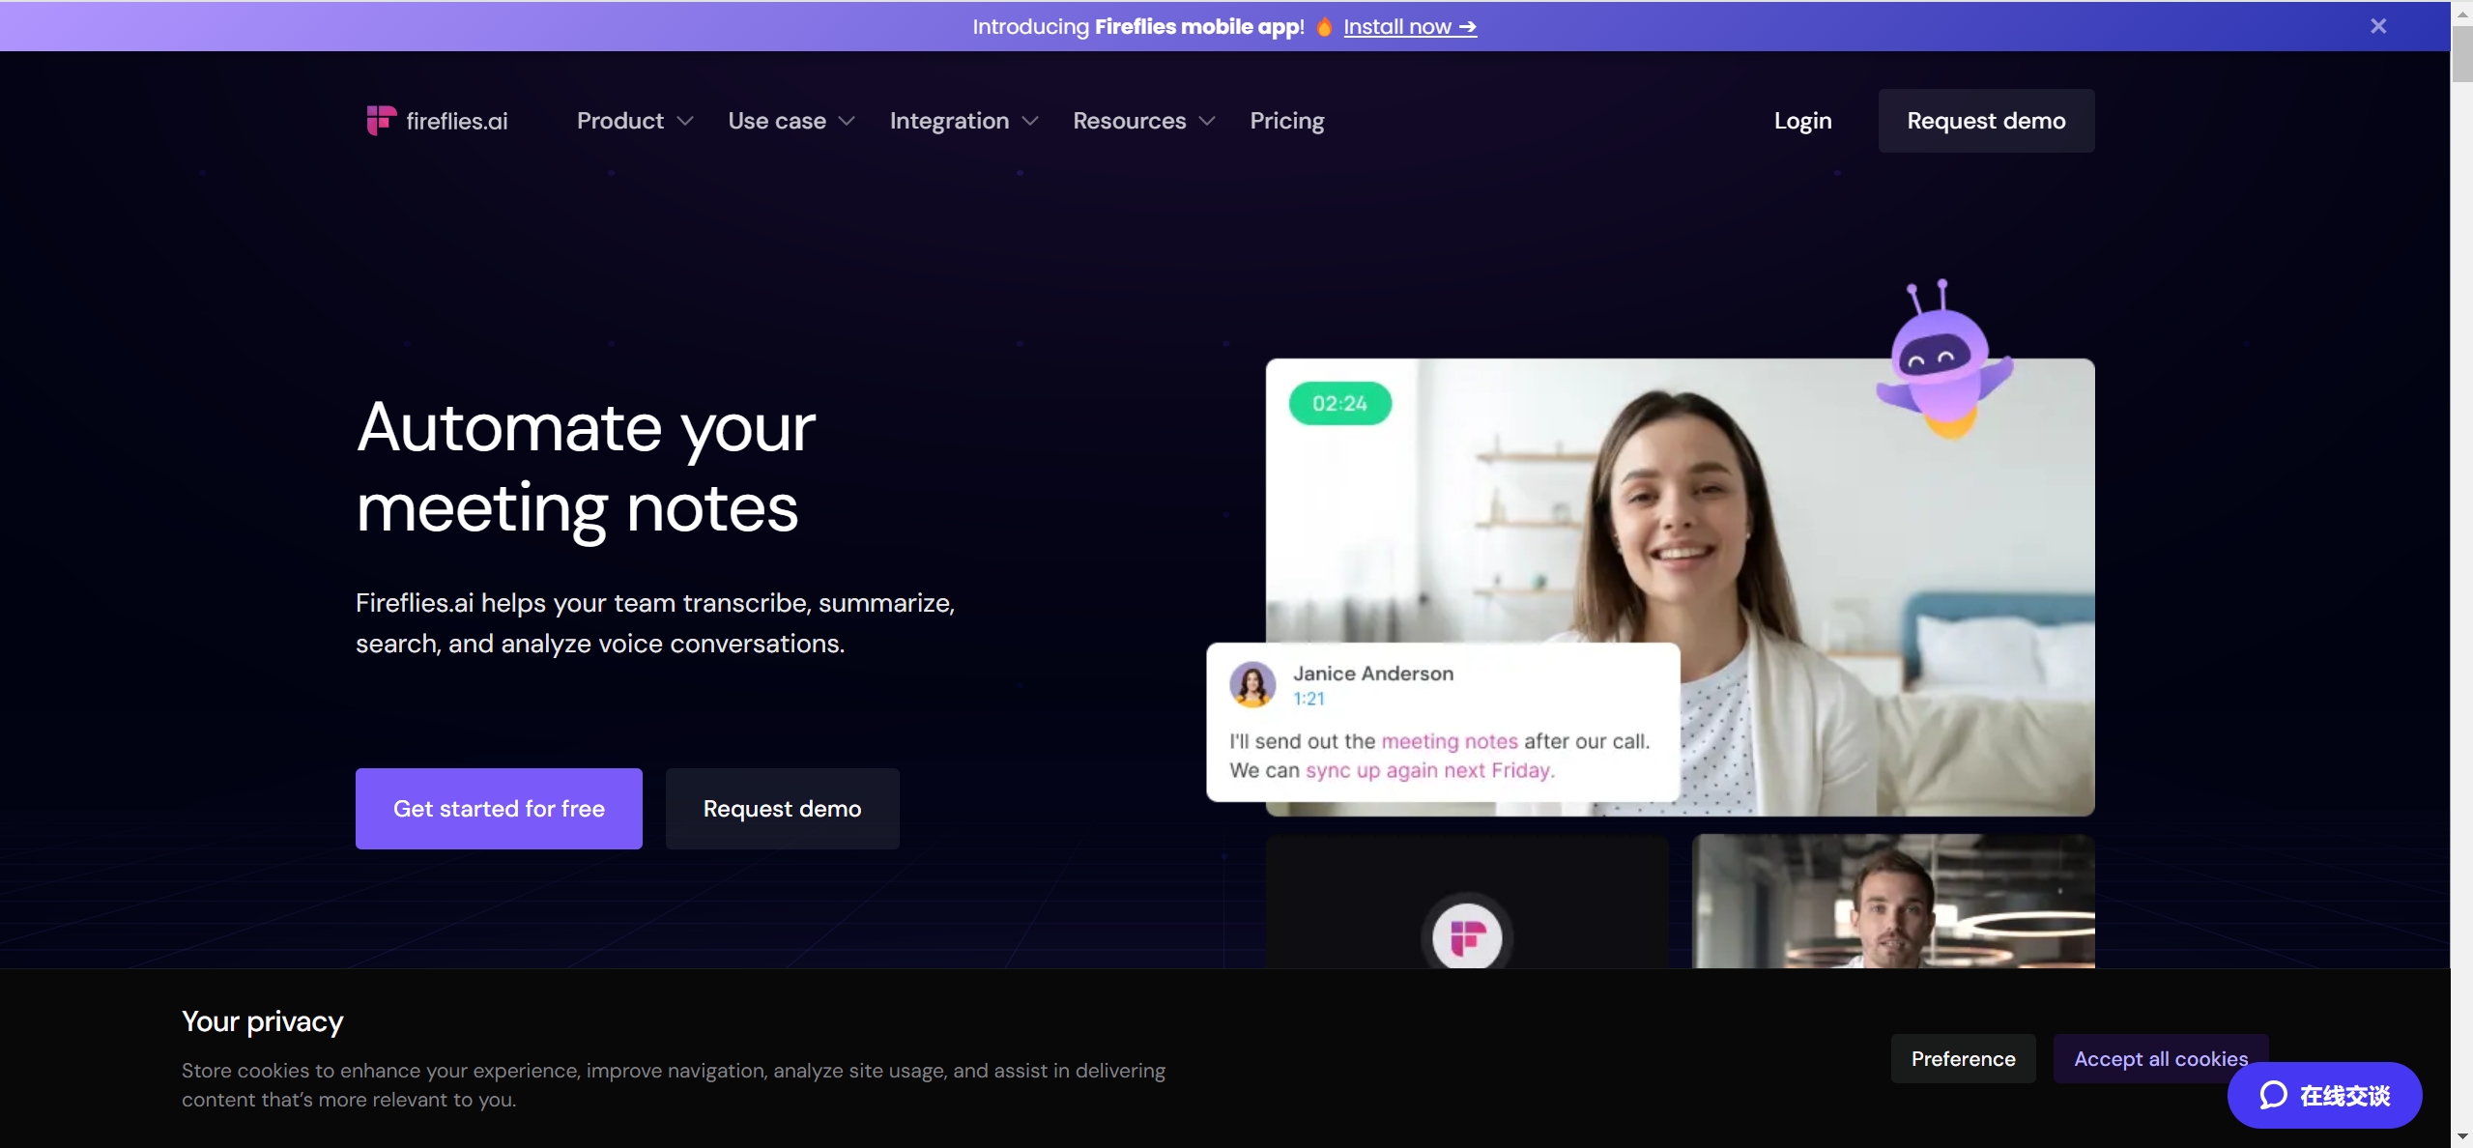
Task: Expand the Product dropdown menu
Action: pyautogui.click(x=635, y=121)
